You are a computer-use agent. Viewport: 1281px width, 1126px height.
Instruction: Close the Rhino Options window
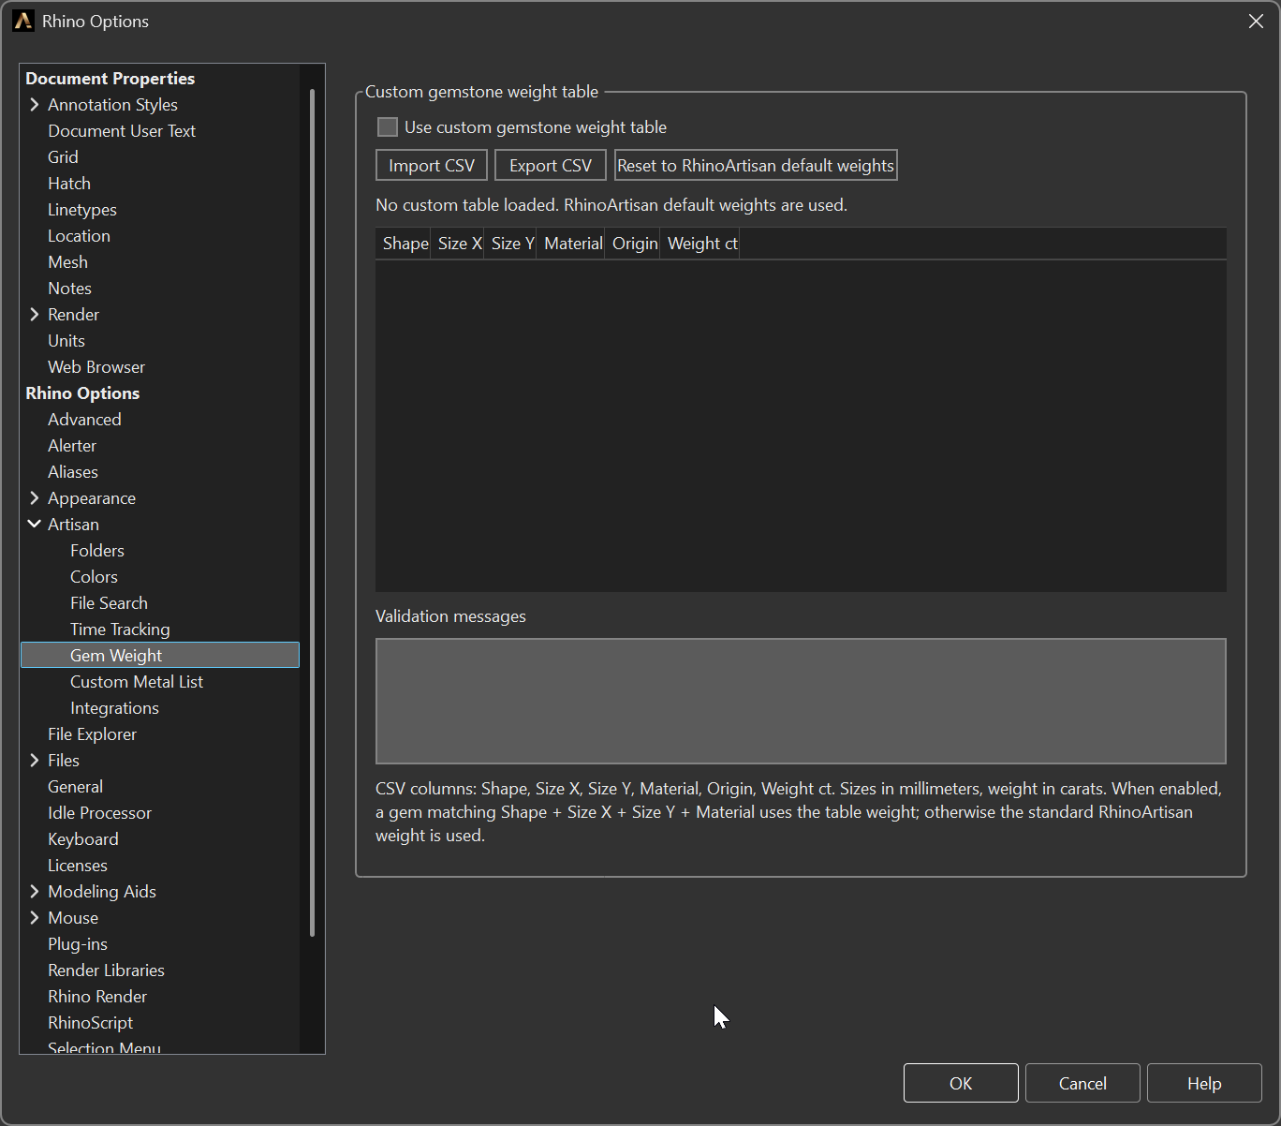[x=1256, y=21]
